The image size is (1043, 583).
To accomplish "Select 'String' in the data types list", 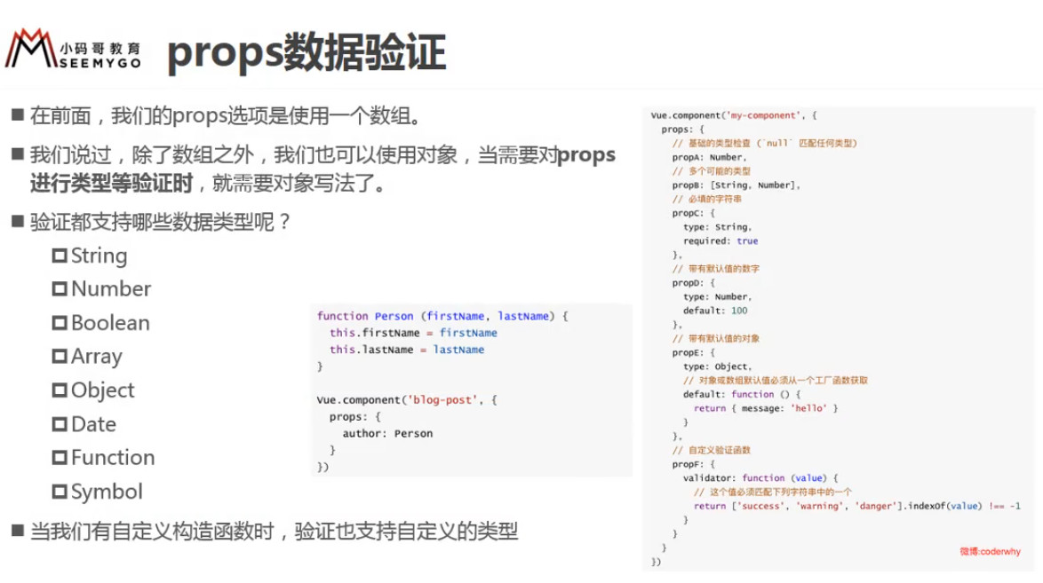I will (99, 256).
